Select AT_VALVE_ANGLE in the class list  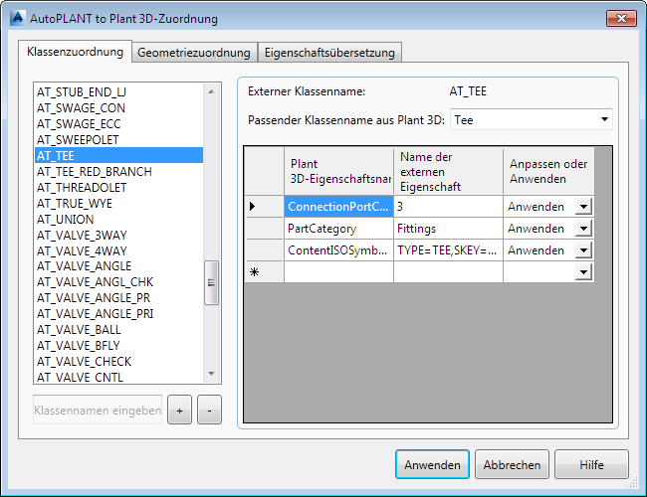pyautogui.click(x=118, y=266)
